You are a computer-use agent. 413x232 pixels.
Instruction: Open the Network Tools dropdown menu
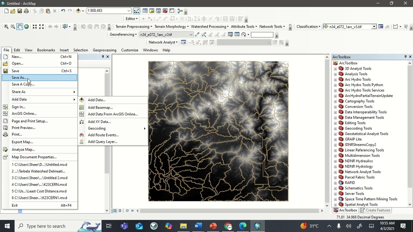point(272,26)
